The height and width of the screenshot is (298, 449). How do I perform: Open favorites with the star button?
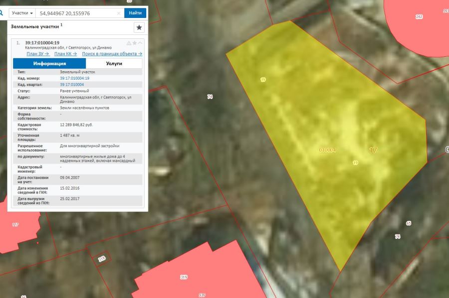(x=139, y=27)
